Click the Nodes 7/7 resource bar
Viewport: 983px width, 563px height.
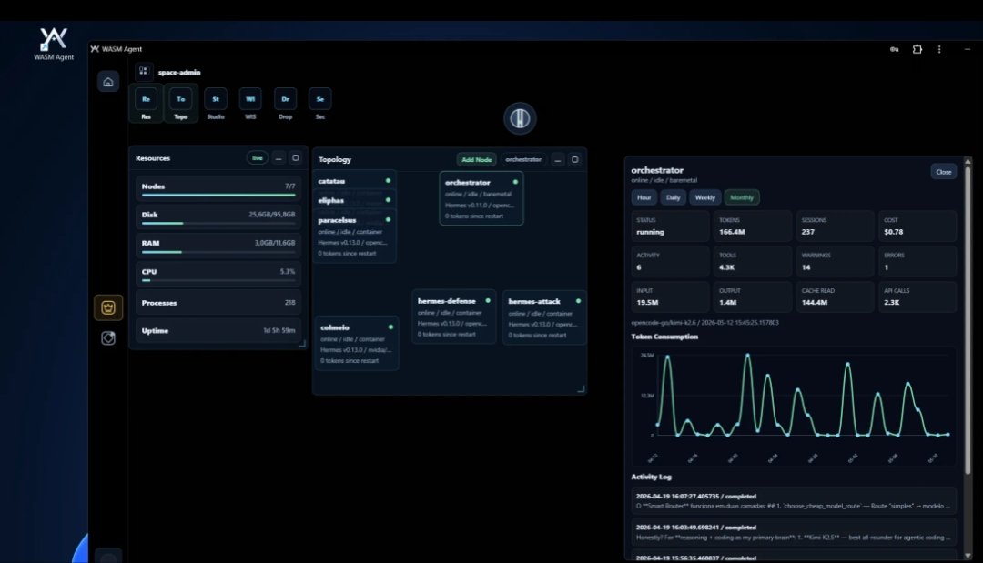tap(218, 188)
